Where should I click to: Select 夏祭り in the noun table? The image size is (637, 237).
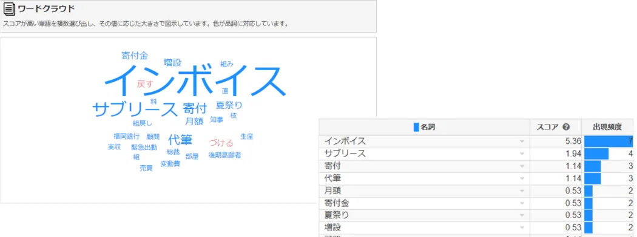click(337, 215)
